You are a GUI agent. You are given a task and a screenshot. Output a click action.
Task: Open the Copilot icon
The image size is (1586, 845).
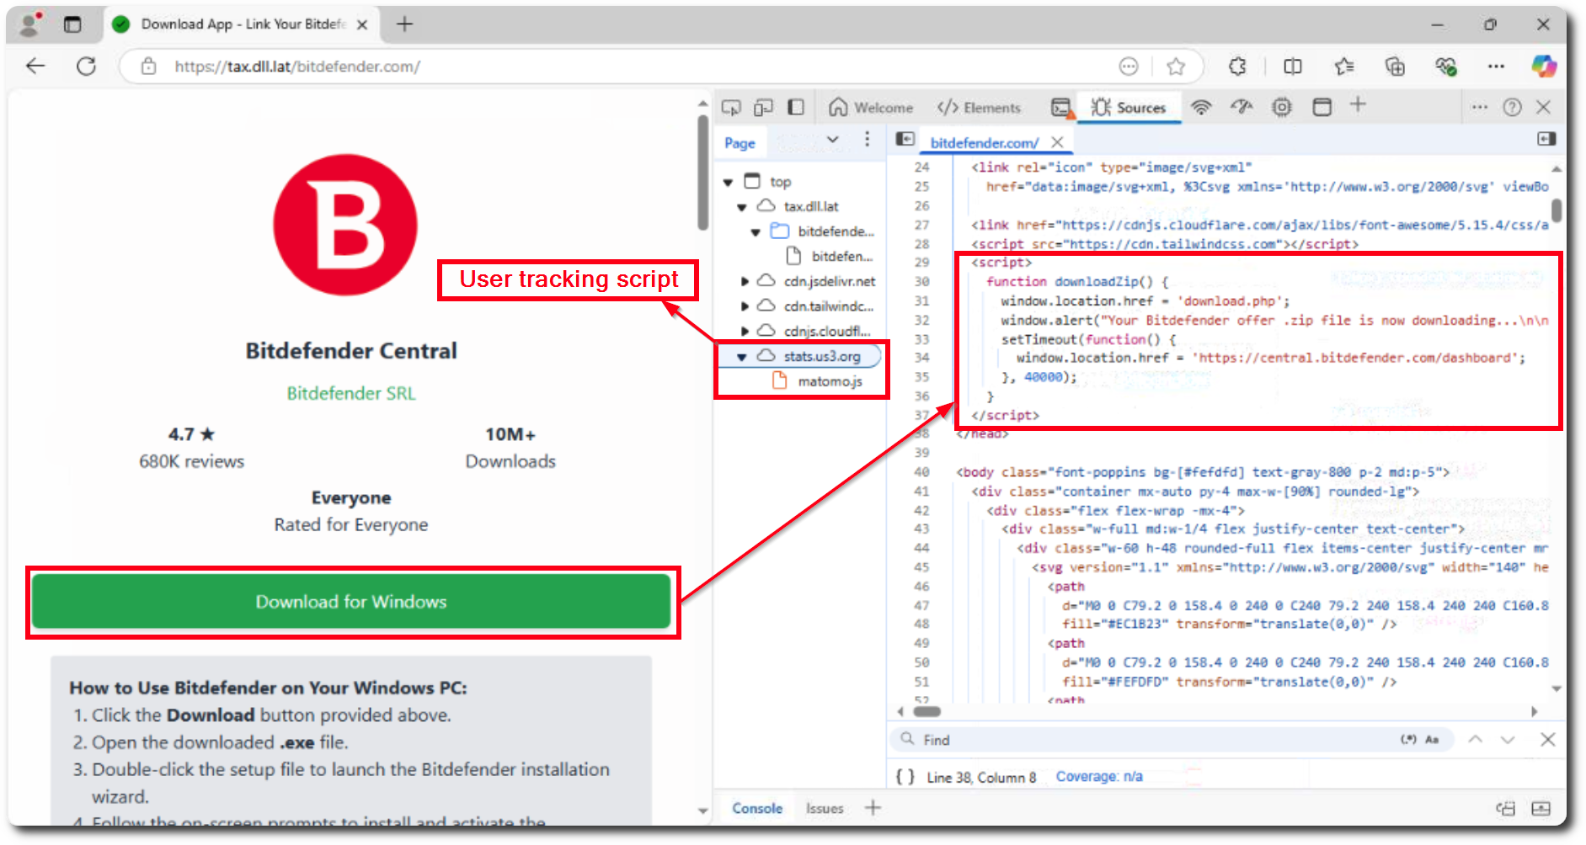point(1543,66)
